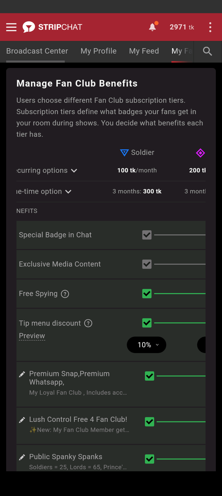Open the My Profile tab

click(x=98, y=51)
